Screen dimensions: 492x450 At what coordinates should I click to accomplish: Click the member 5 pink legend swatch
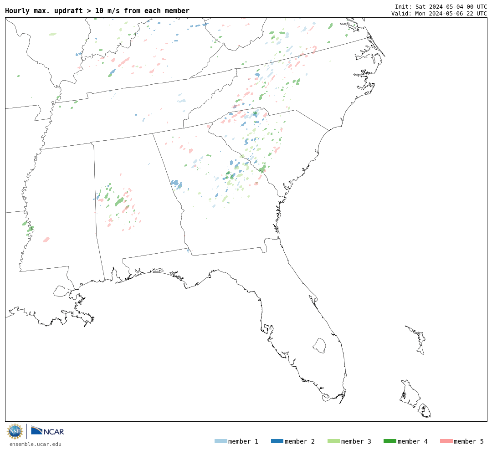pyautogui.click(x=446, y=441)
